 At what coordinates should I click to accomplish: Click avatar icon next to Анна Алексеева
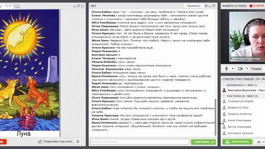tap(224, 120)
